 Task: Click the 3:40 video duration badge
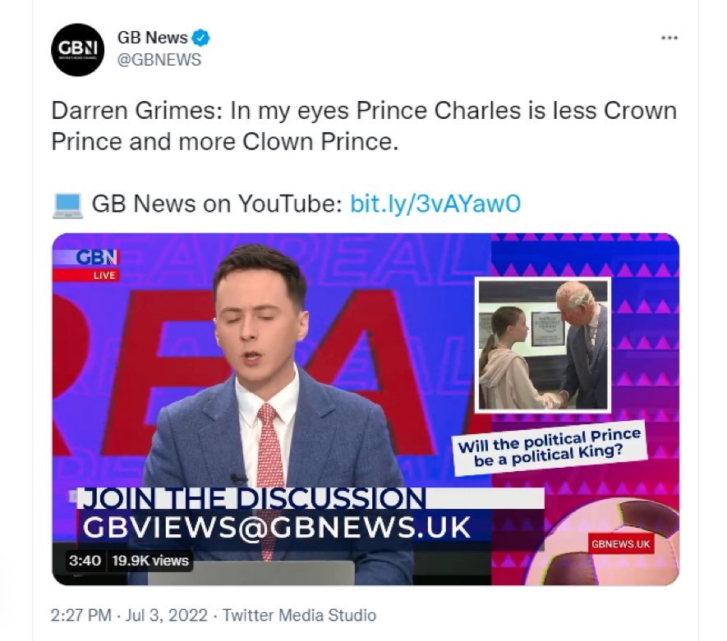pyautogui.click(x=85, y=561)
